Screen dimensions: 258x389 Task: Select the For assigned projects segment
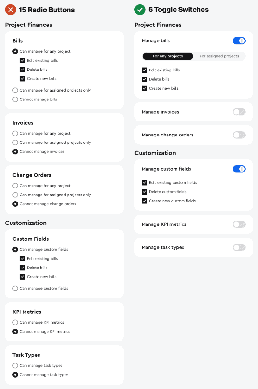coord(219,56)
